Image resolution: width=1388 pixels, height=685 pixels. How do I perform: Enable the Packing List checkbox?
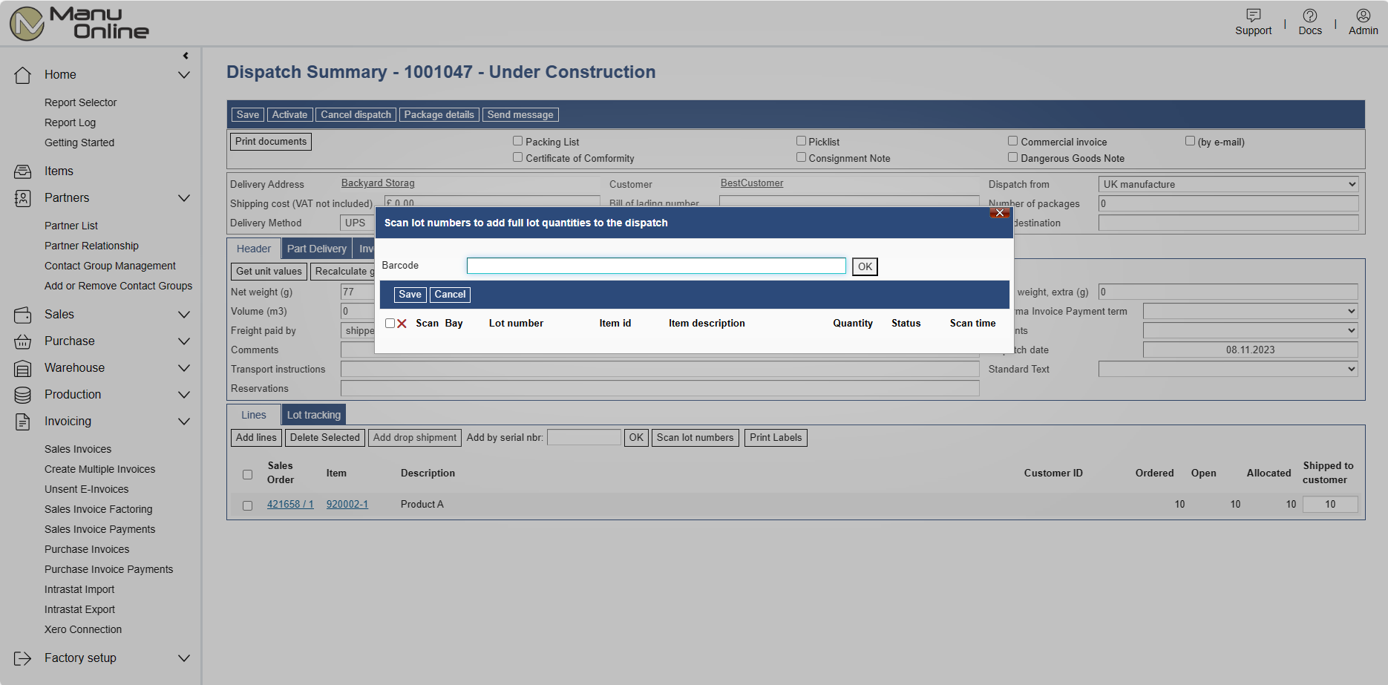coord(517,141)
